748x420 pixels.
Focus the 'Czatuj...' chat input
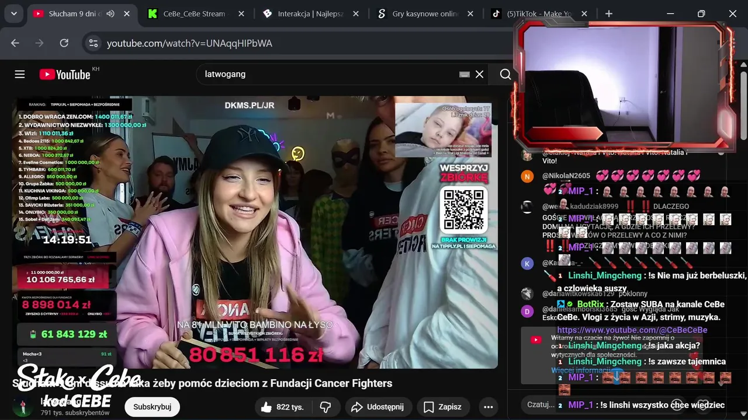(541, 404)
